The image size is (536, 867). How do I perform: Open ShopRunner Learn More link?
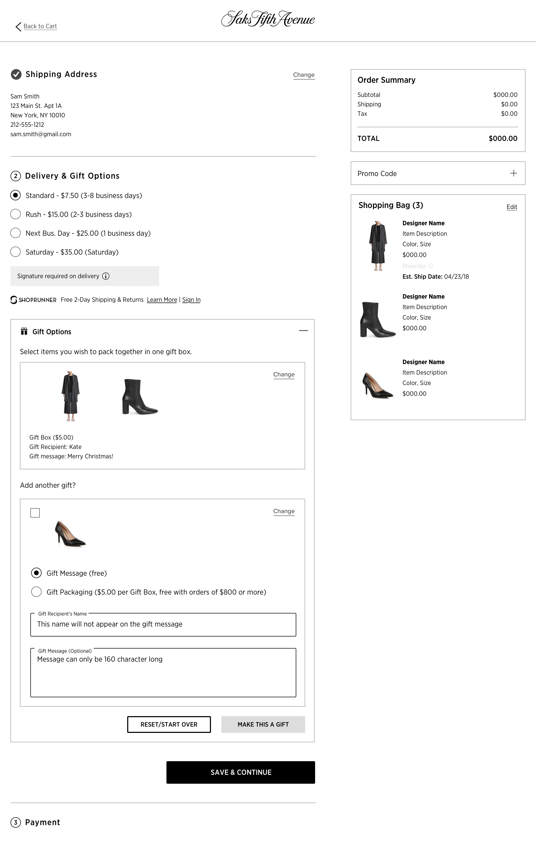pyautogui.click(x=162, y=300)
